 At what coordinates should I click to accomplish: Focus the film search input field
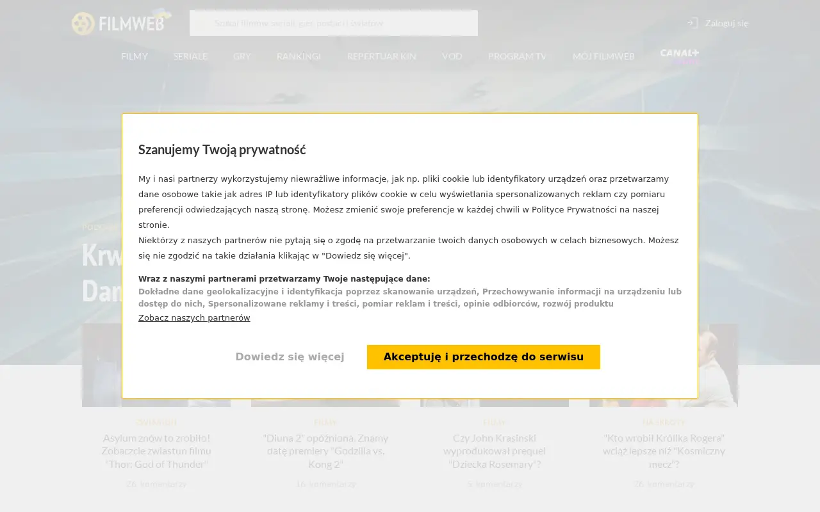[x=334, y=23]
